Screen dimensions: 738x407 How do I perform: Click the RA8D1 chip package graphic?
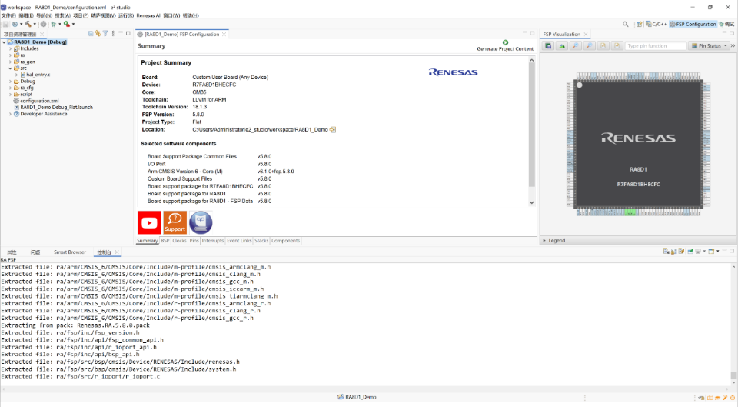click(x=638, y=144)
